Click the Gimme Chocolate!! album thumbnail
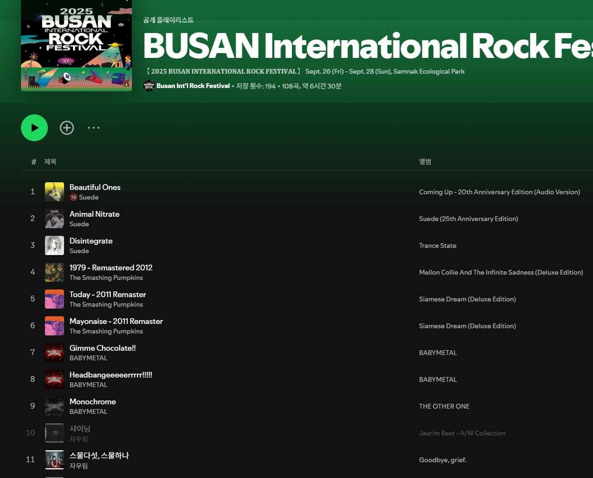Viewport: 593px width, 478px height. coord(54,353)
